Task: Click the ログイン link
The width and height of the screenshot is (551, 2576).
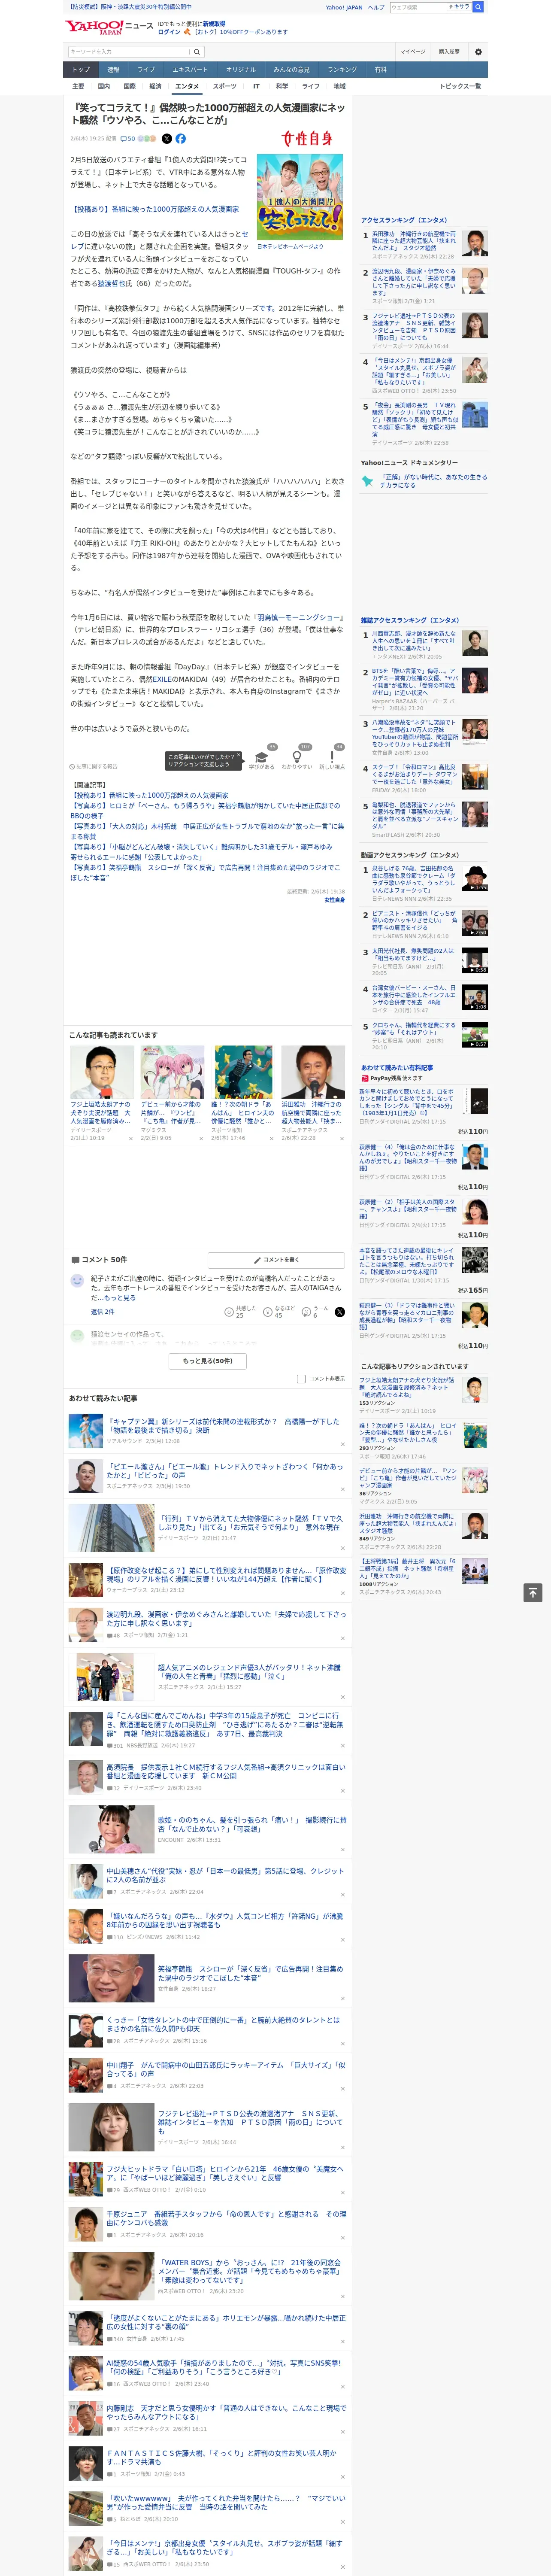Action: tap(169, 32)
